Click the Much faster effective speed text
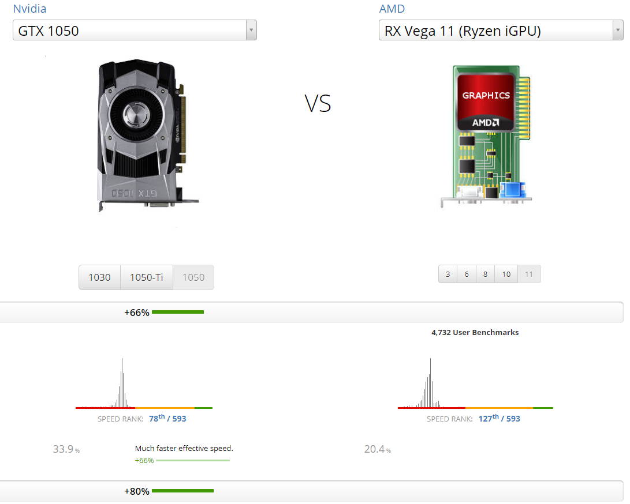The width and height of the screenshot is (630, 504). point(184,448)
